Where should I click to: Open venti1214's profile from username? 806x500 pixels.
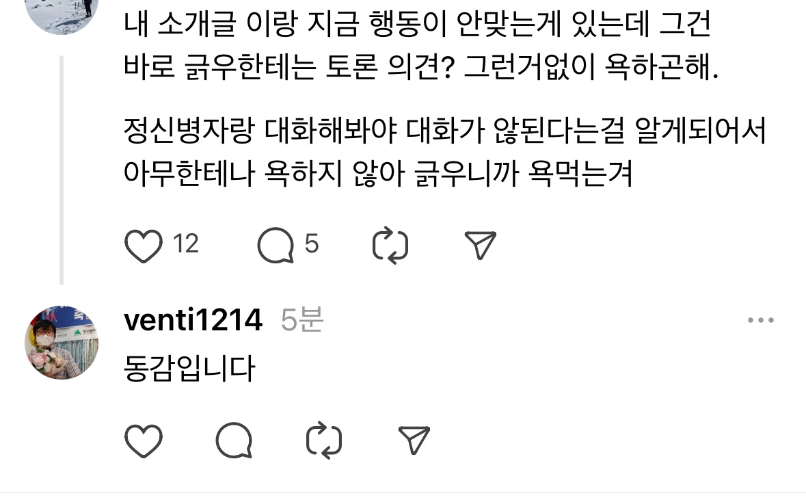(x=193, y=320)
